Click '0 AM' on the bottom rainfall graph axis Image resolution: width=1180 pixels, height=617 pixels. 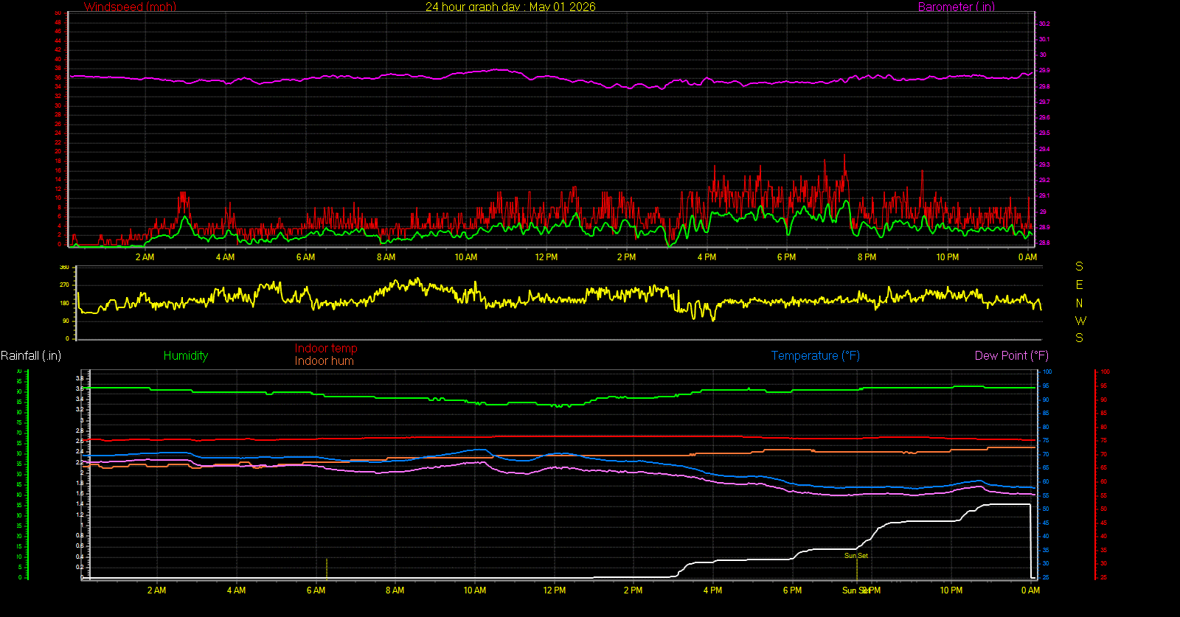coord(1031,590)
